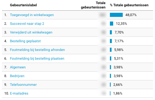Click '% Totale gebeurtenissen' column header
The image size is (155, 100).
tap(129, 5)
